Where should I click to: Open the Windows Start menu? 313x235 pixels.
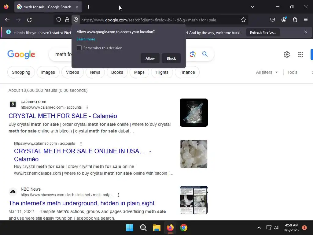pos(130,228)
